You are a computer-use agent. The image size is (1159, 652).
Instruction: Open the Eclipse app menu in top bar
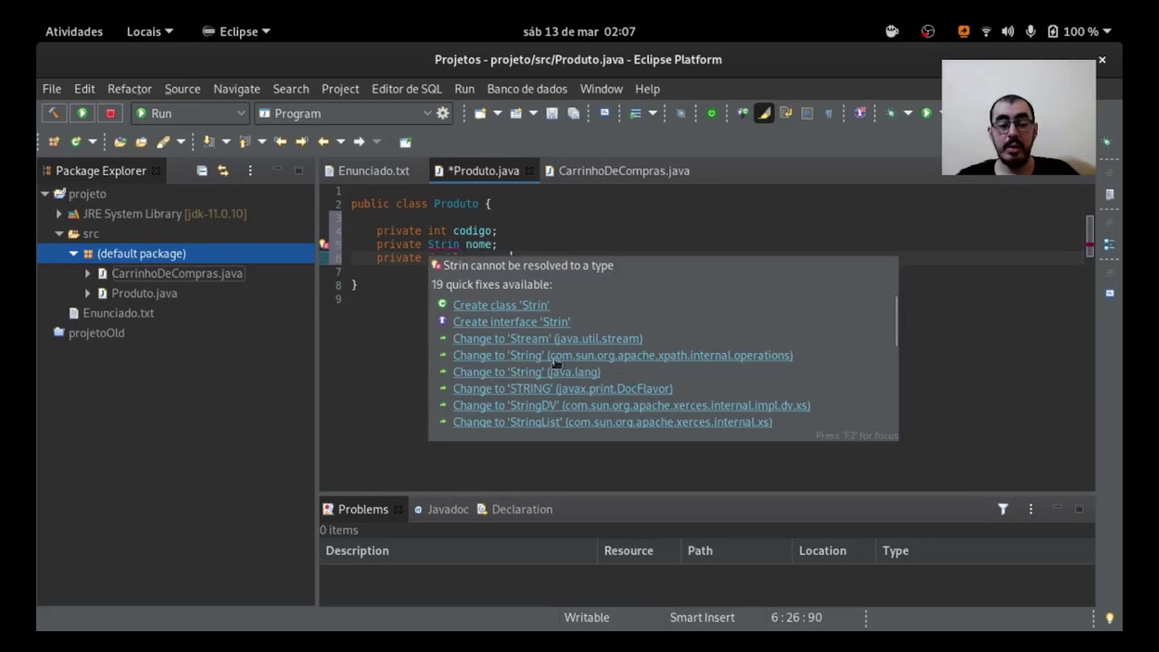[x=236, y=32]
